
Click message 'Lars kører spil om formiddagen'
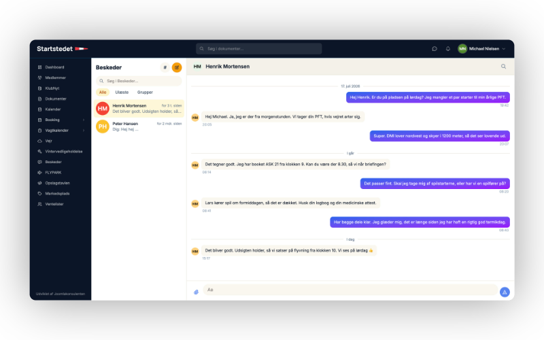pos(290,203)
